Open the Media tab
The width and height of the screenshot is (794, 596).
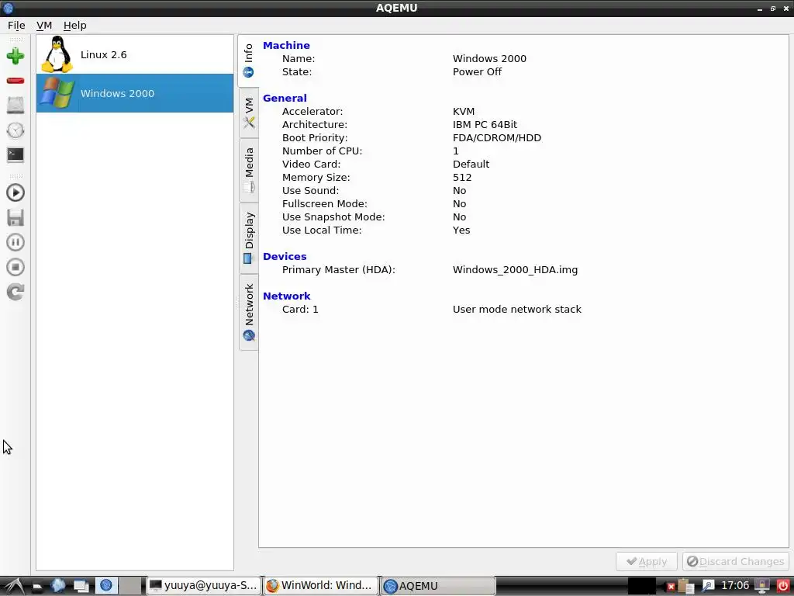pos(249,170)
